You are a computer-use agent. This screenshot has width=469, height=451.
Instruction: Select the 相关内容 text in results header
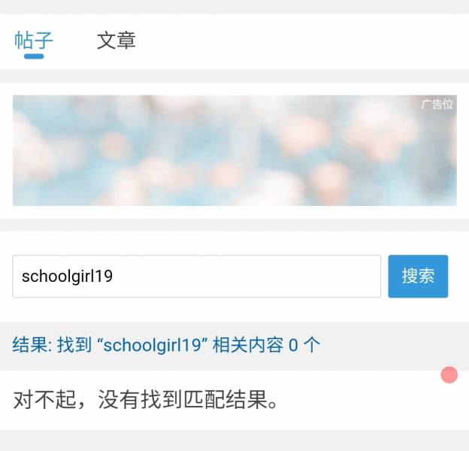248,345
